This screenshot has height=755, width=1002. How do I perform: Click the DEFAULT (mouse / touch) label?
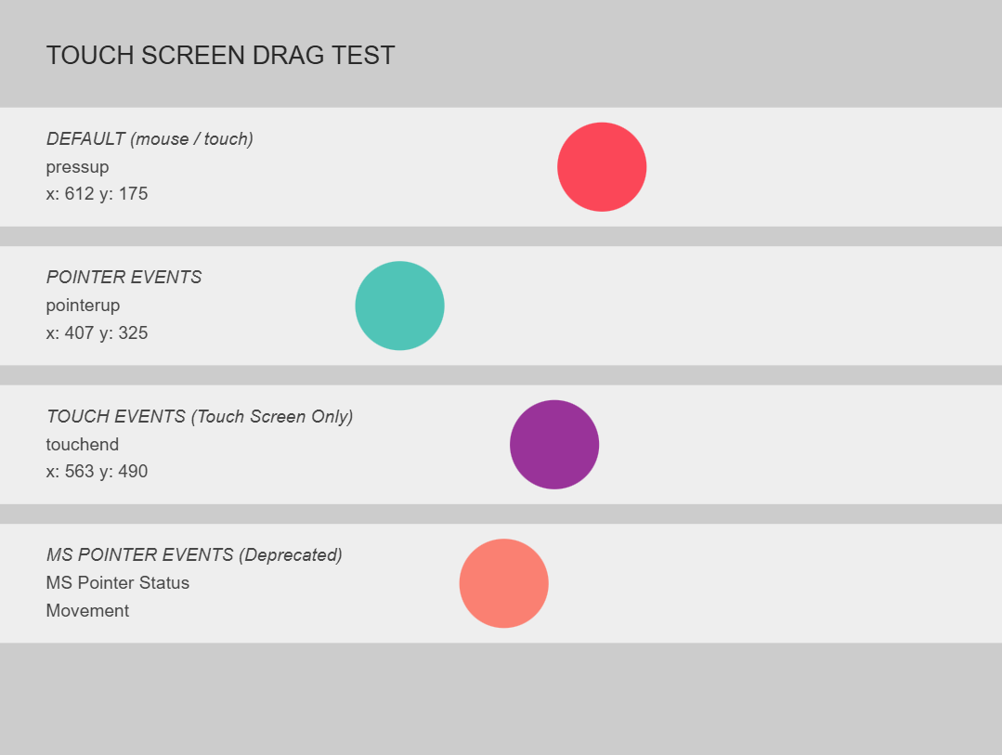[150, 139]
